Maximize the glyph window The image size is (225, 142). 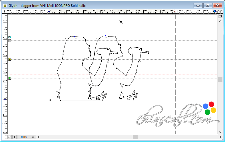click(x=208, y=5)
